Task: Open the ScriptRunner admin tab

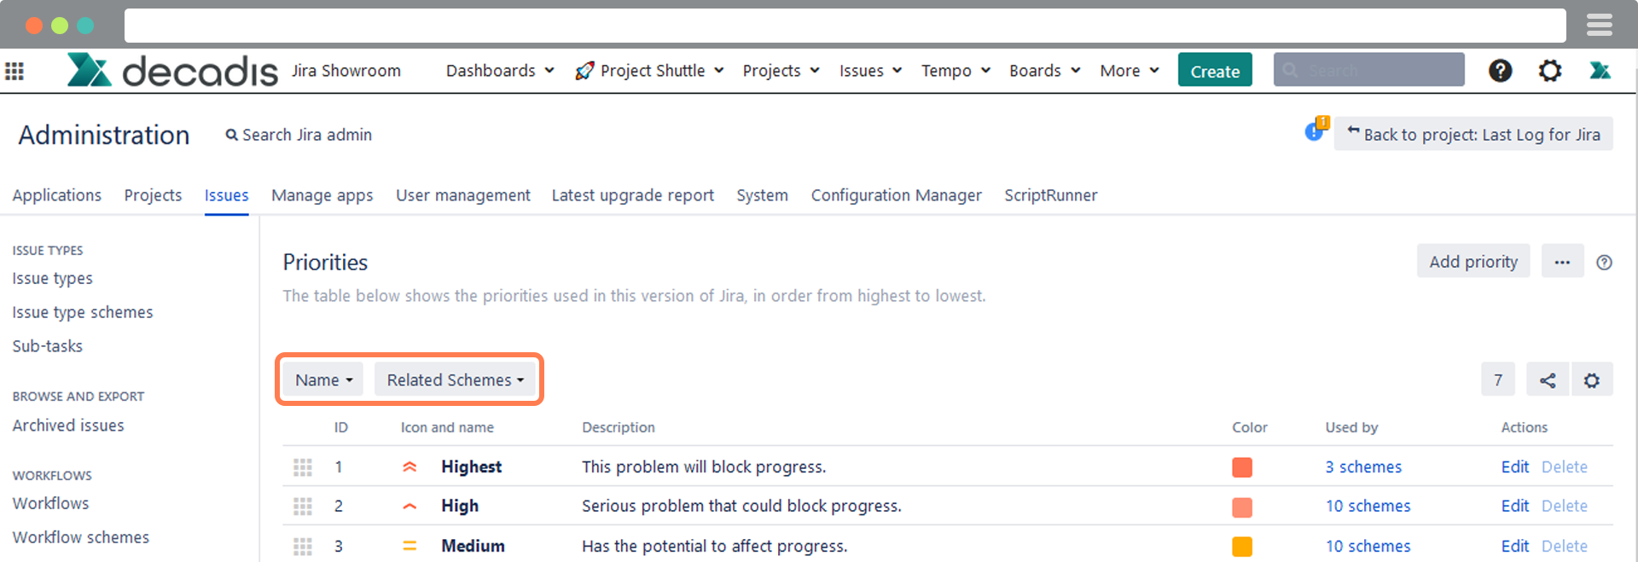Action: tap(1050, 195)
